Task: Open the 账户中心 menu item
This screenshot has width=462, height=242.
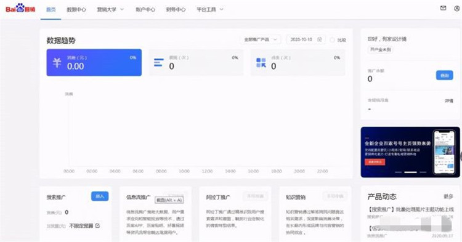Action: click(145, 9)
